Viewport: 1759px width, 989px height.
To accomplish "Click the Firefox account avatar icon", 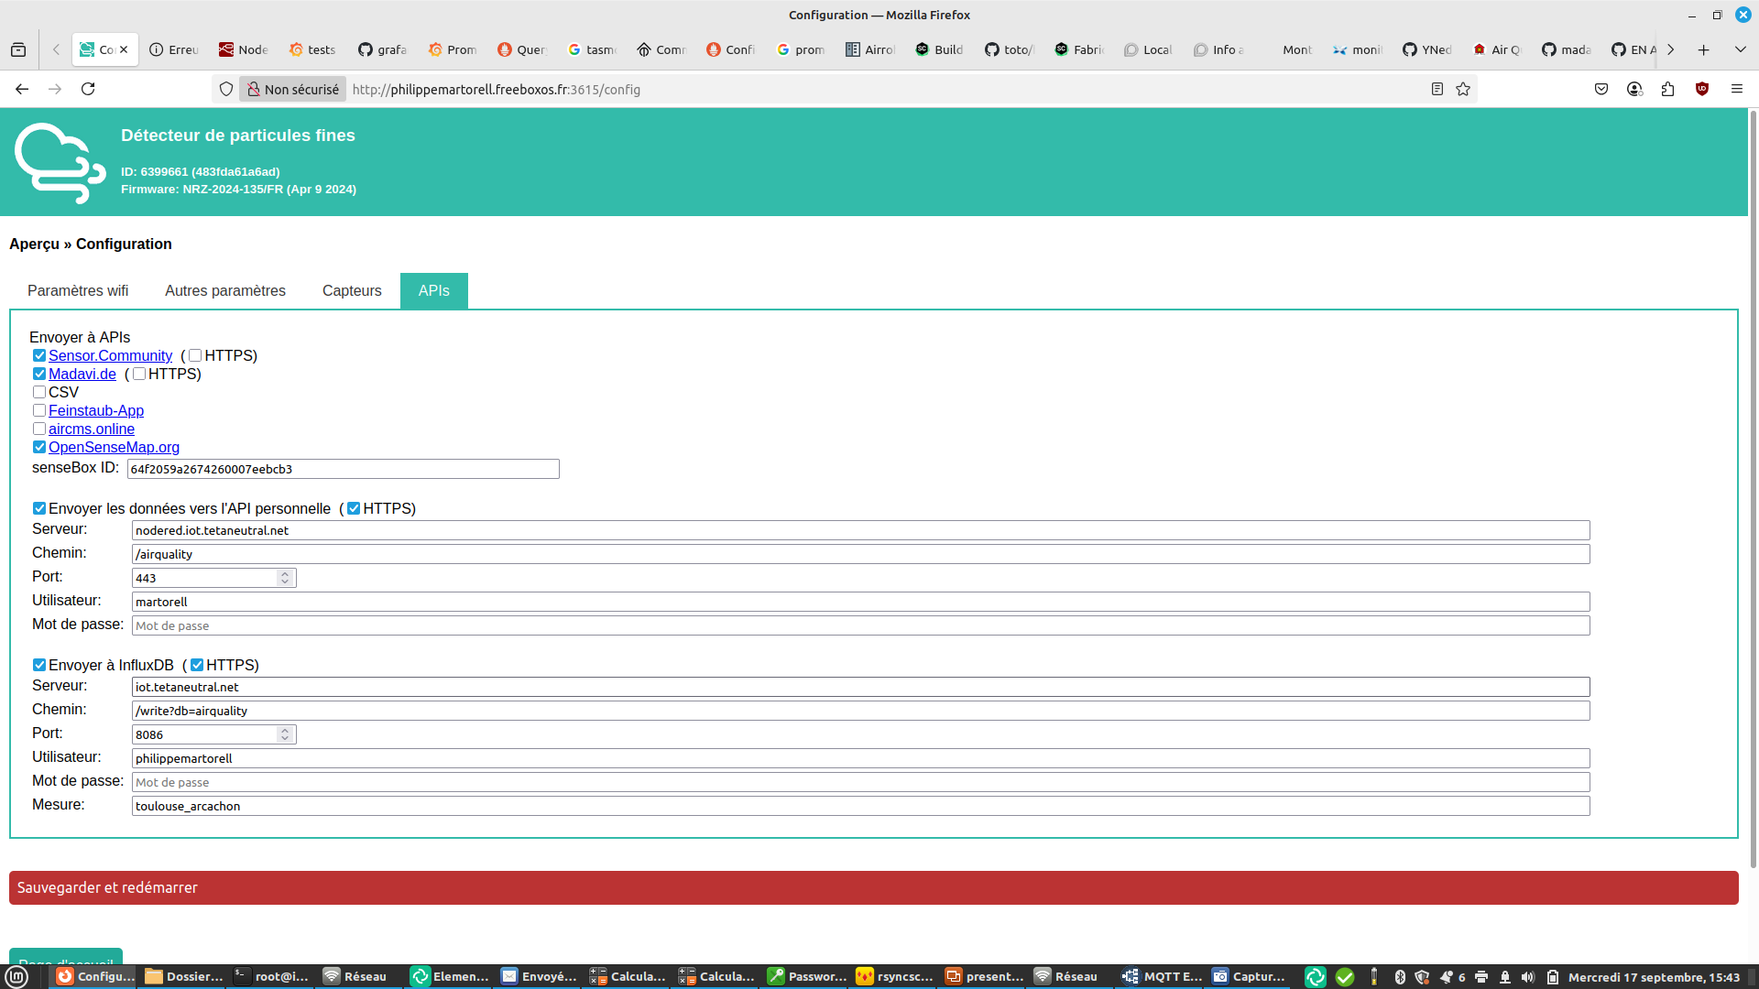I will click(x=1634, y=89).
